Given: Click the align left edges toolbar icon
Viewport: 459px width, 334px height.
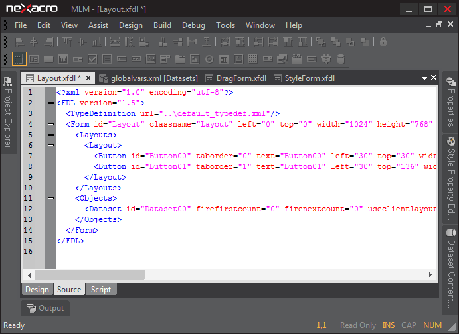Looking at the screenshot, I should 19,42.
